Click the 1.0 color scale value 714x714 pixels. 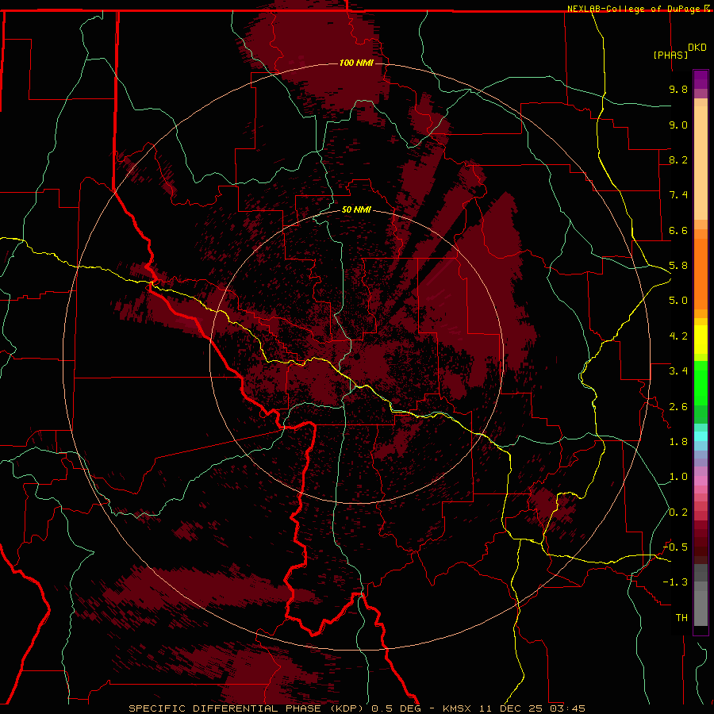pos(678,477)
